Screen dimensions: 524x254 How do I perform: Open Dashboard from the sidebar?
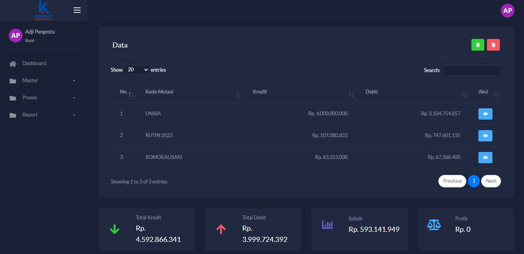34,64
